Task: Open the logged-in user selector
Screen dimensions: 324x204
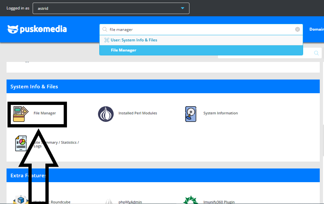Action: (111, 8)
